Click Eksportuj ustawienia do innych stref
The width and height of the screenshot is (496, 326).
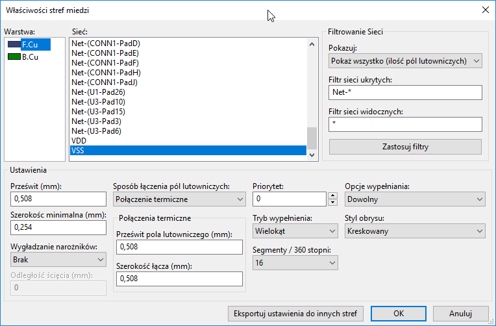tap(296, 313)
